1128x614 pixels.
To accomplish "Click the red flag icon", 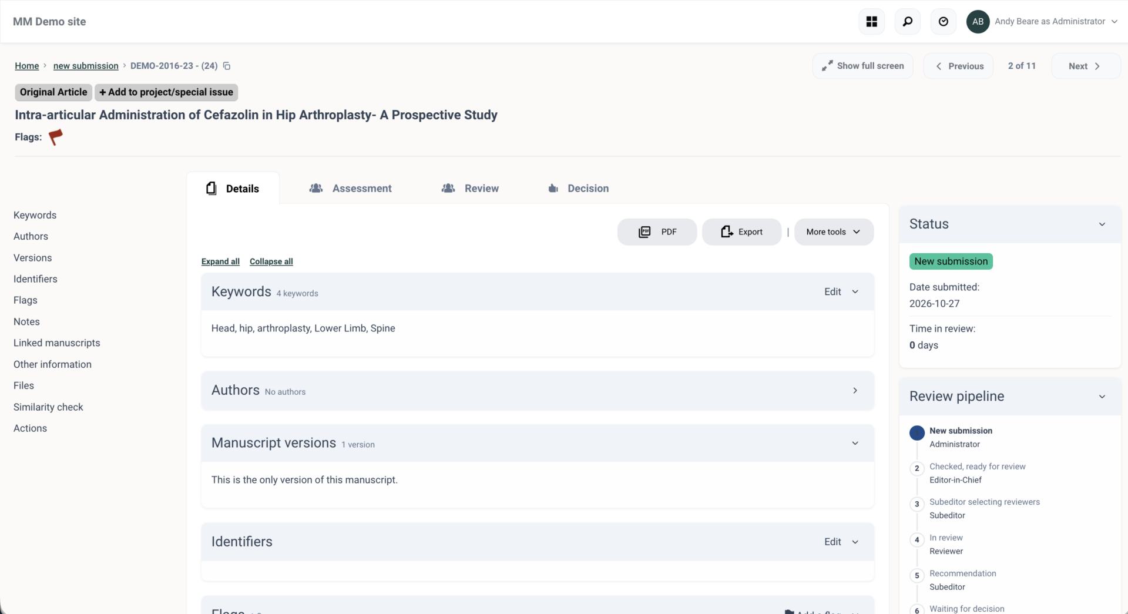I will pos(56,137).
